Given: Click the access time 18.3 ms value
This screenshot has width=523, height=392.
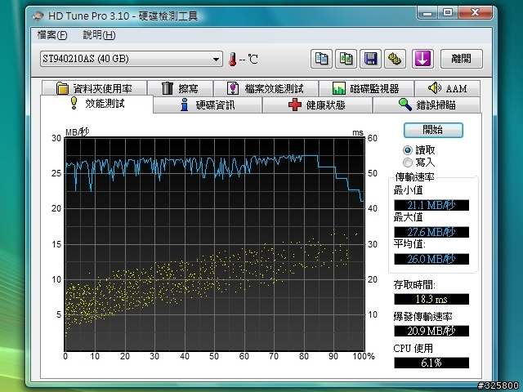Looking at the screenshot, I should tap(431, 299).
